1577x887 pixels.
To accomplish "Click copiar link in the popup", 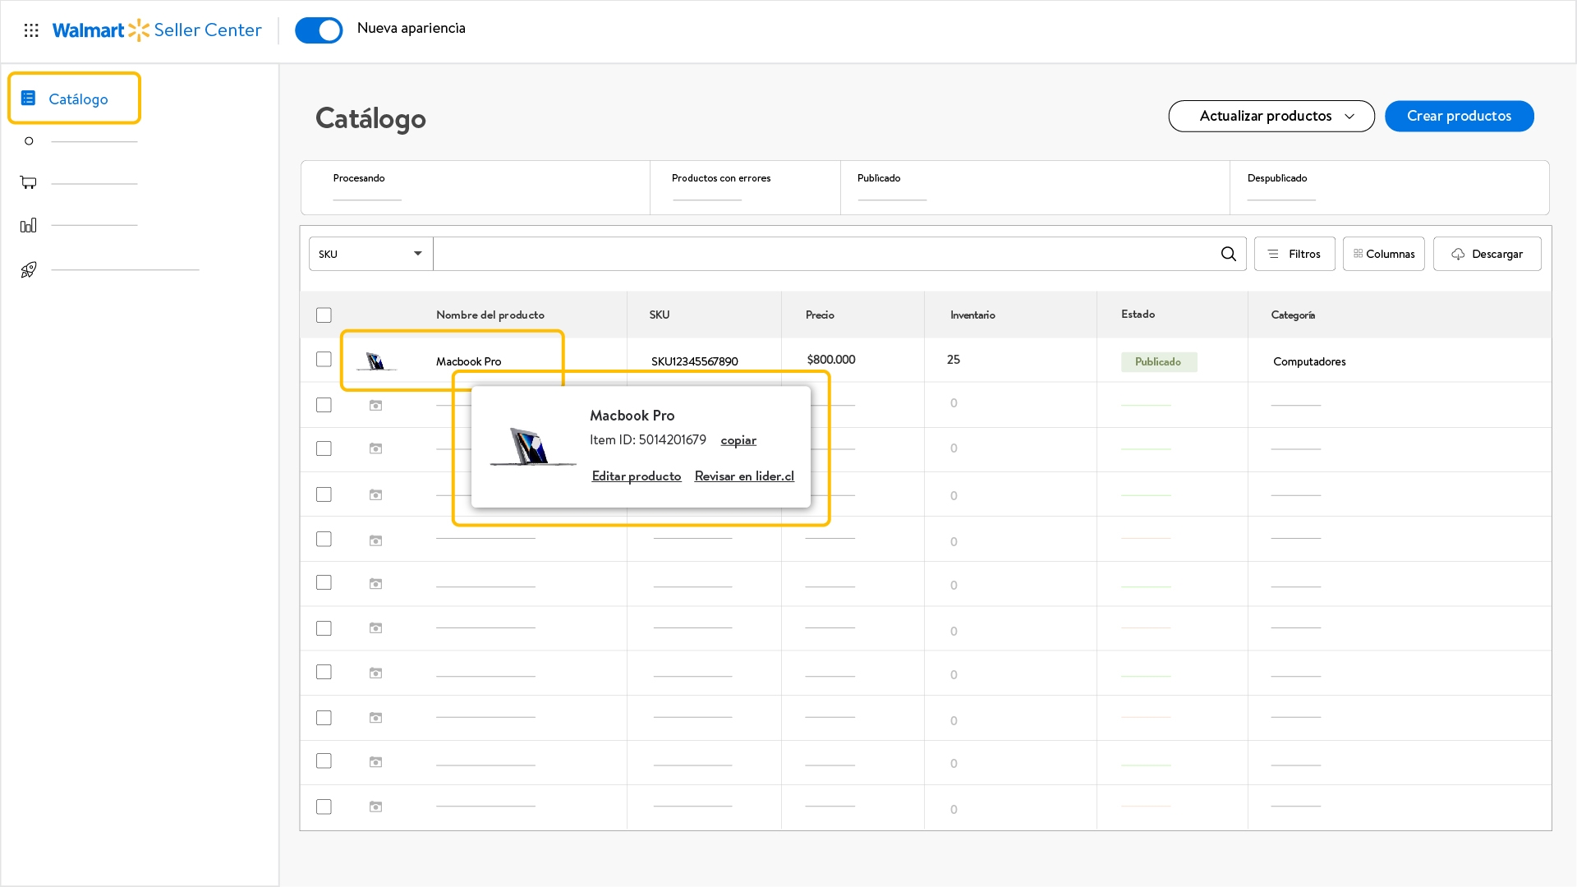I will point(738,440).
